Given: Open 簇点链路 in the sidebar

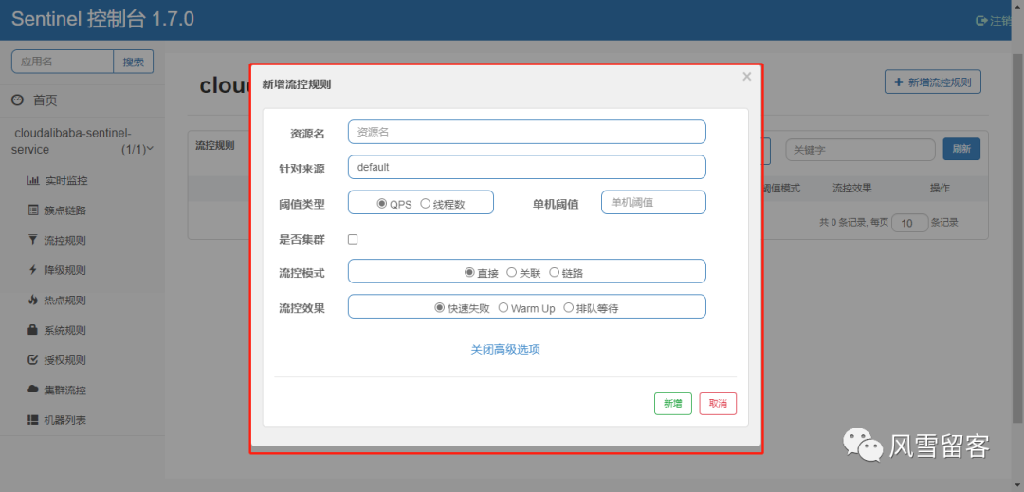Looking at the screenshot, I should coord(66,210).
